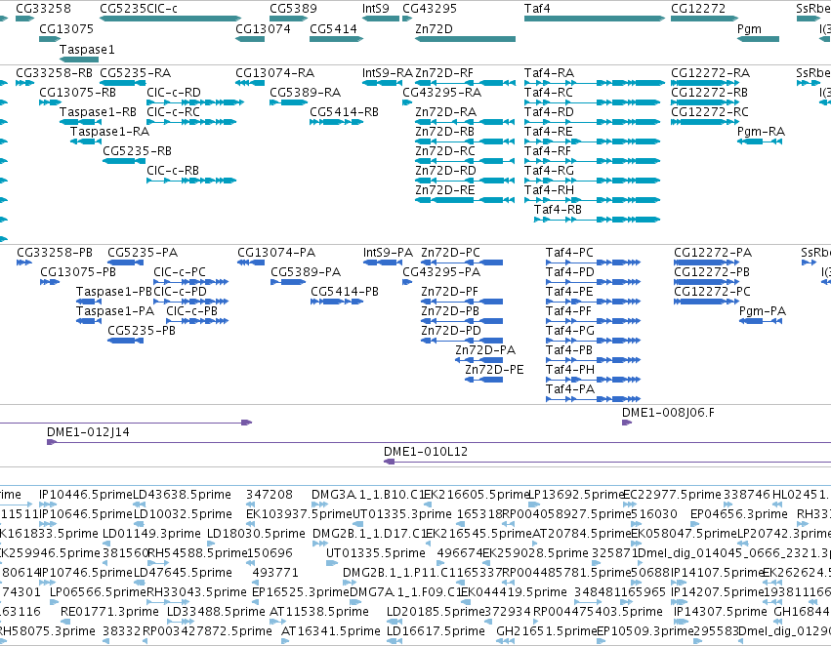Click EST IP14307.5prime
Screen dimensions: 831x646
click(721, 612)
